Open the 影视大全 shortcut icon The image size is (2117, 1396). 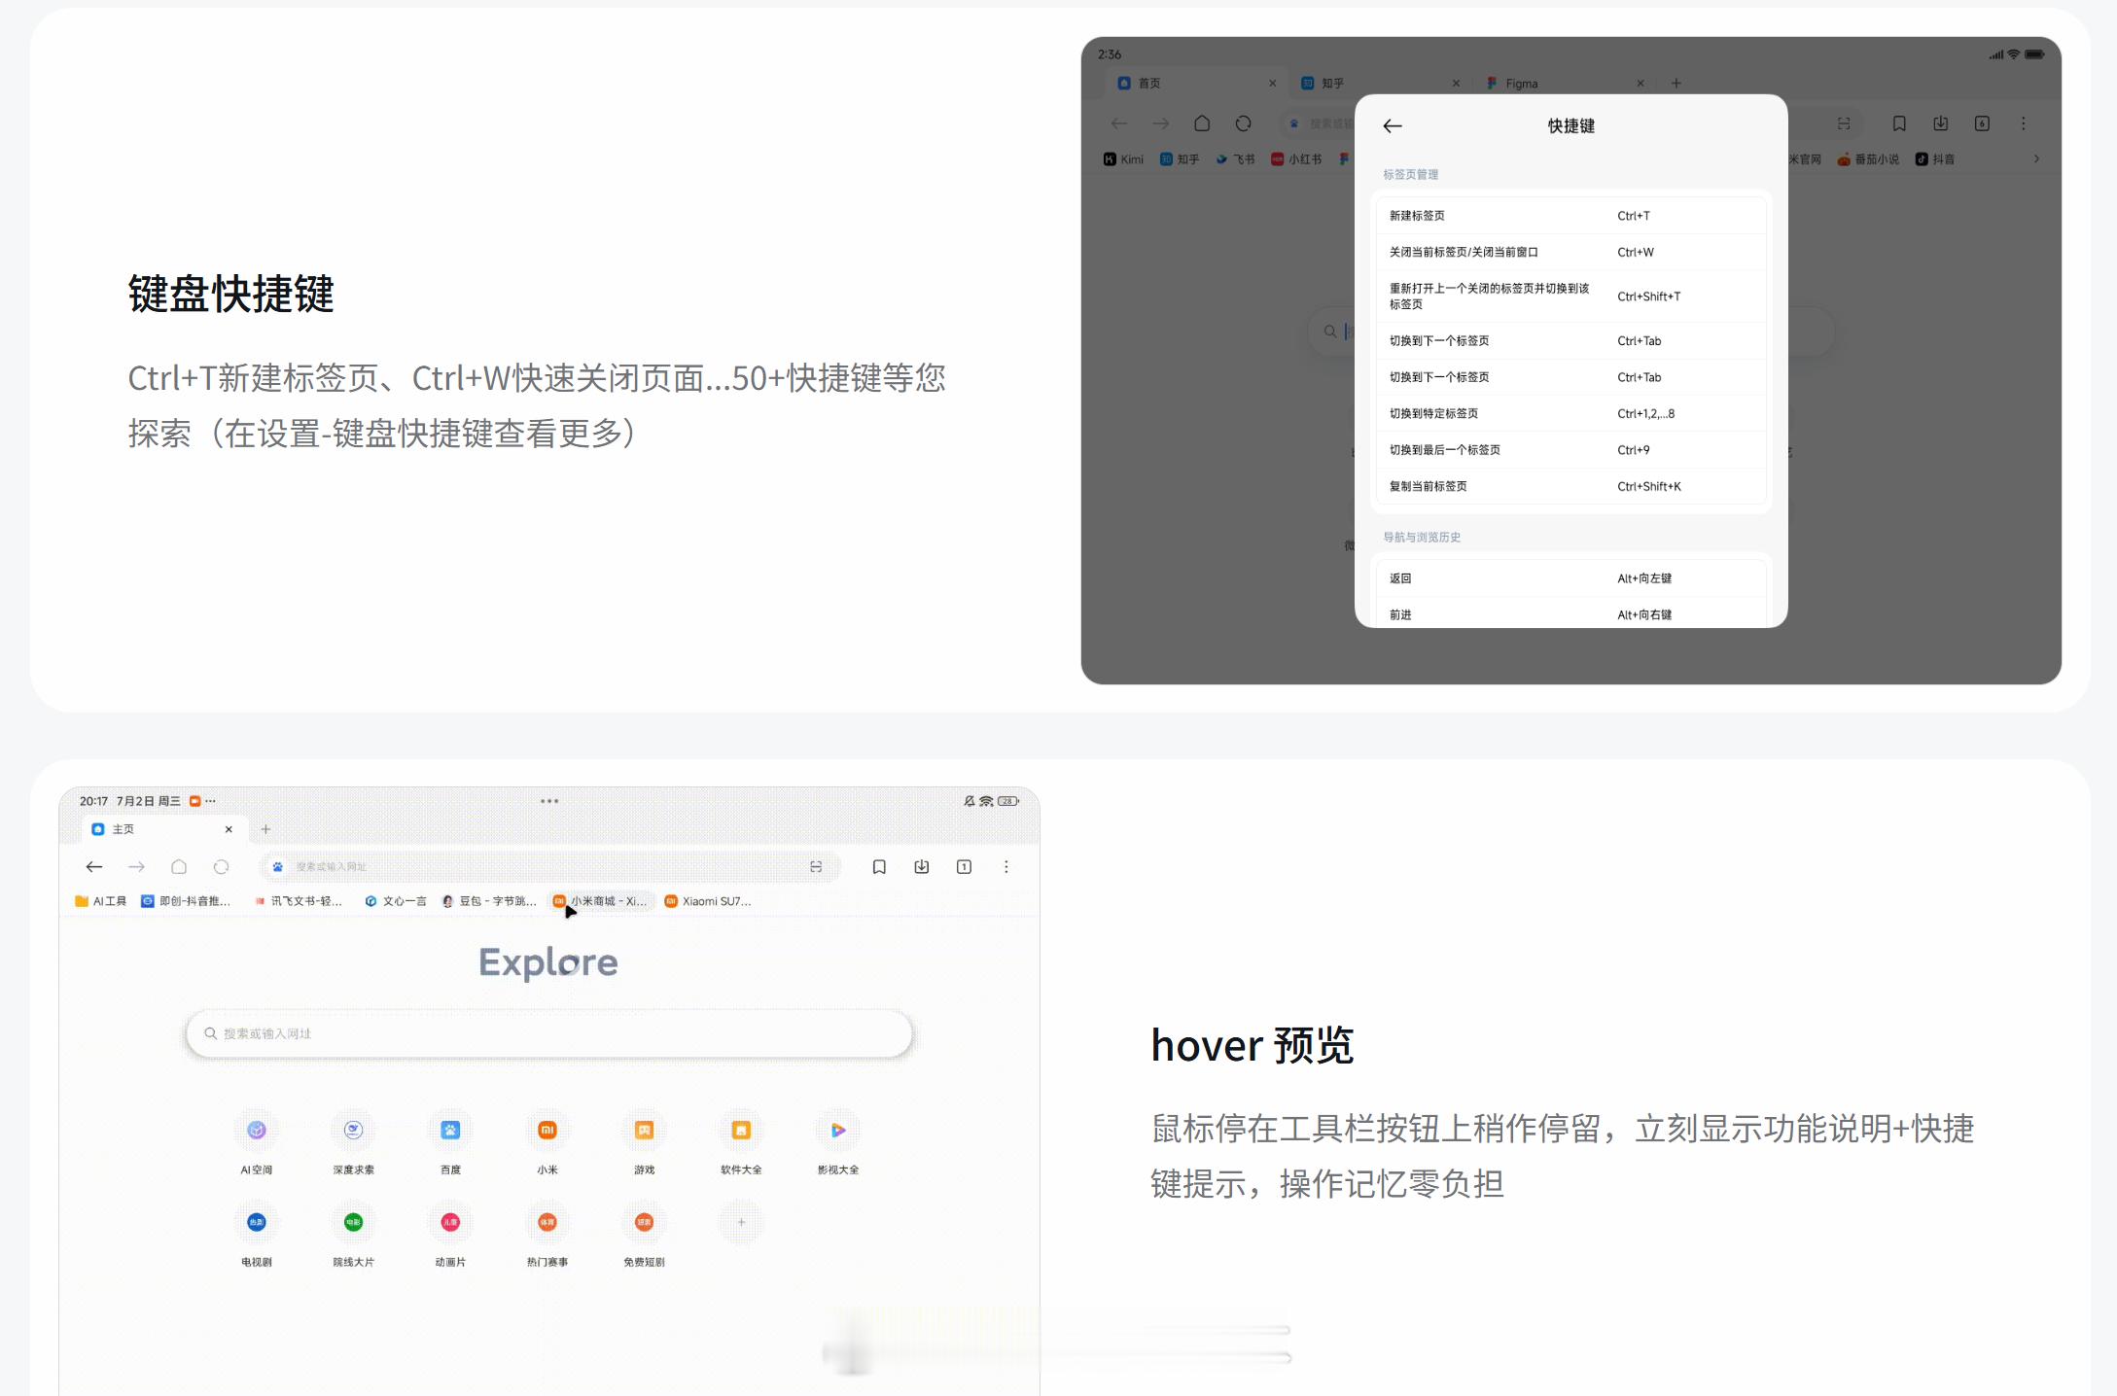point(838,1131)
